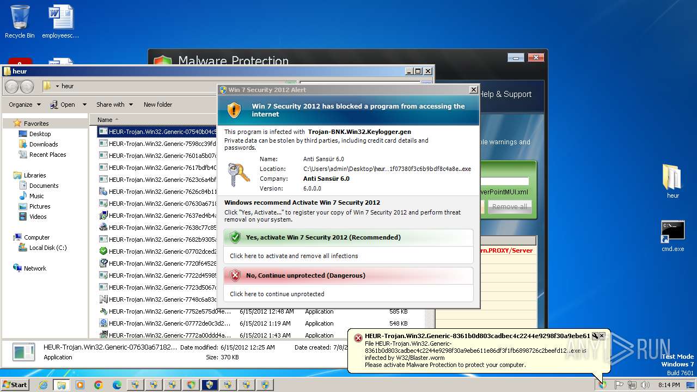Image resolution: width=697 pixels, height=392 pixels.
Task: Launch cmd.exe shortcut on desktop
Action: click(x=673, y=236)
